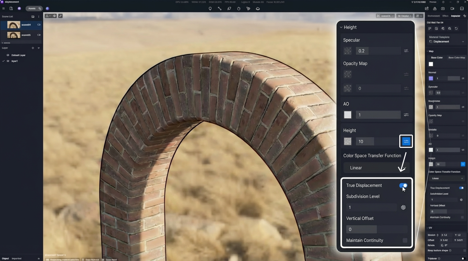Click the AO settings icon in enlarged callout
The height and width of the screenshot is (261, 468).
click(406, 115)
